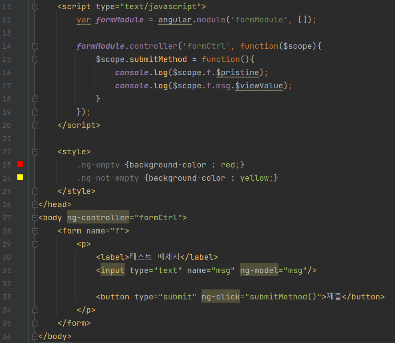
Task: Click 'angular' on line 12
Action: (x=175, y=20)
